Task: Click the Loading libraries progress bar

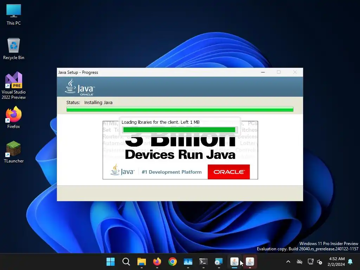Action: coord(179,130)
